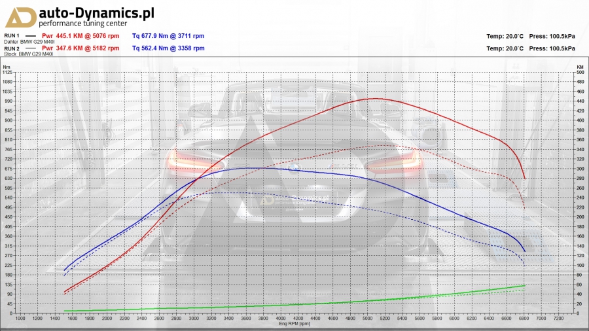Open the auto-Dynamics.pl title link

[97, 12]
